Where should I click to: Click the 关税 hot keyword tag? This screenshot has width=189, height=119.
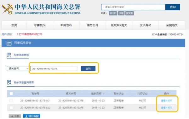pos(121,13)
